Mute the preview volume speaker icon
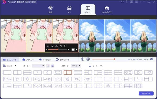 point(152,59)
